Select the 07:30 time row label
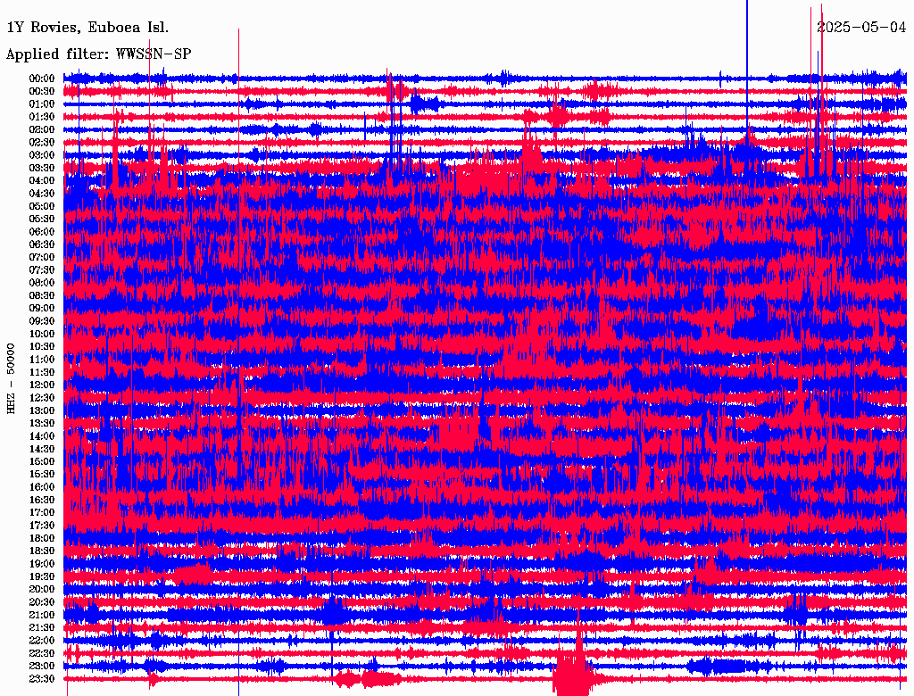Screen dimensions: 914x696 tap(42, 269)
